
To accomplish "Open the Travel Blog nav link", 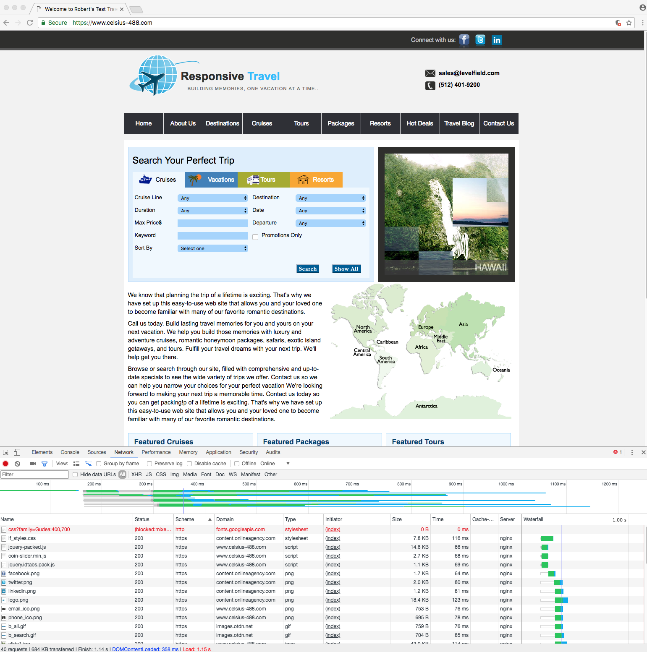I will 459,123.
